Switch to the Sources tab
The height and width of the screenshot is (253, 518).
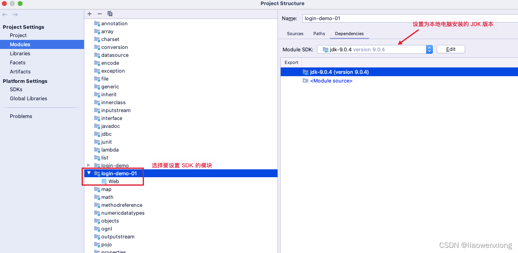pos(295,34)
